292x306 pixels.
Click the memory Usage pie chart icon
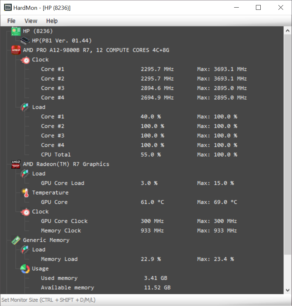pyautogui.click(x=25, y=269)
